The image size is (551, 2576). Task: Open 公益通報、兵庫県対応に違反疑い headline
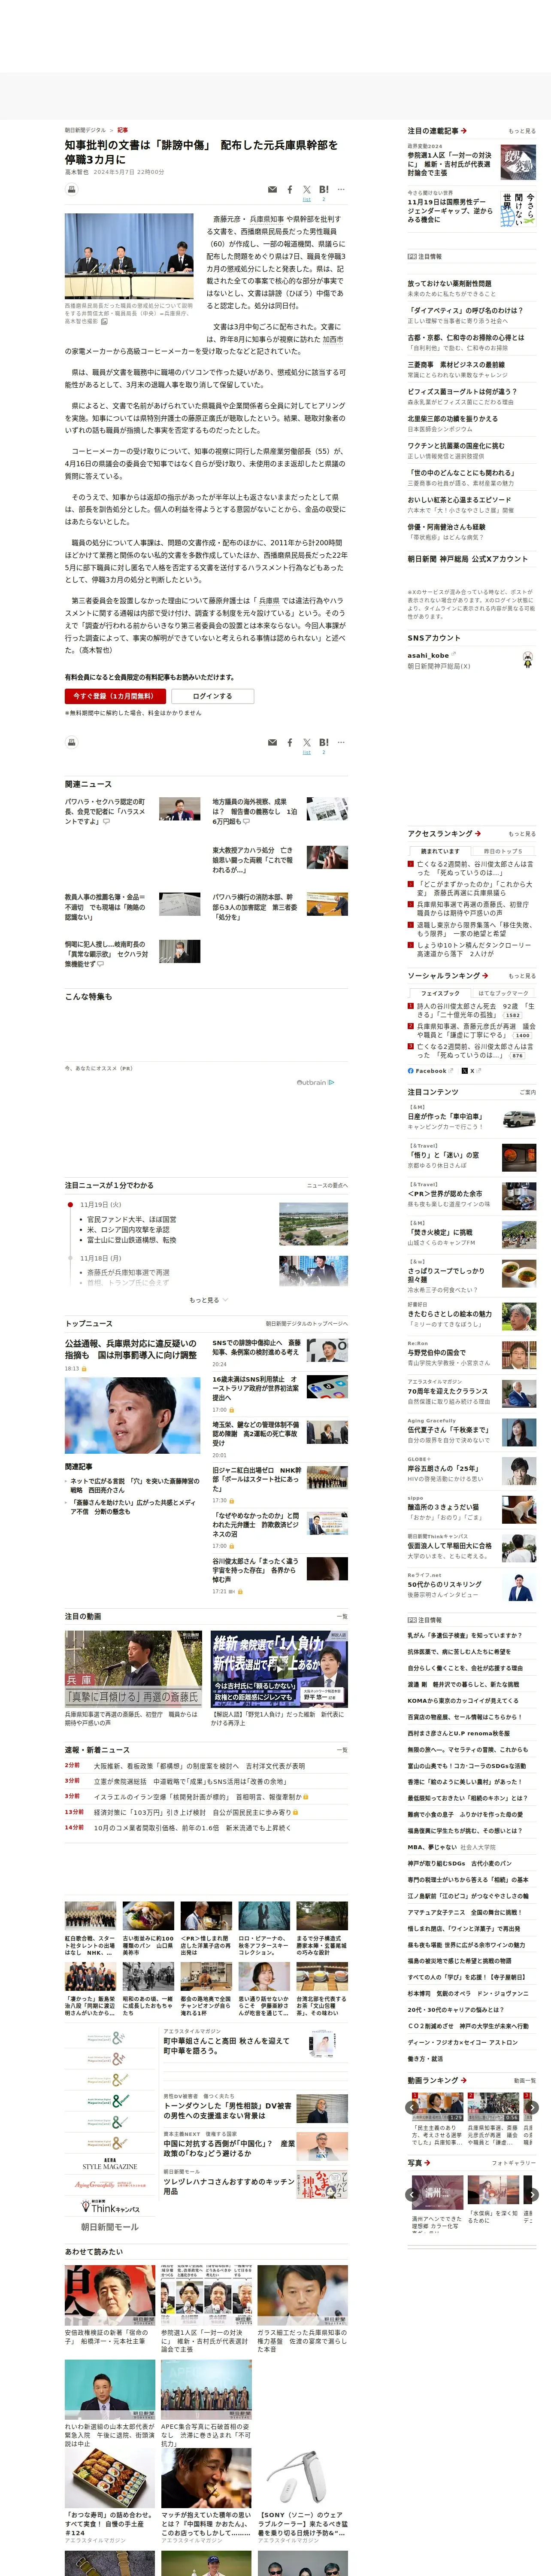point(131,1349)
